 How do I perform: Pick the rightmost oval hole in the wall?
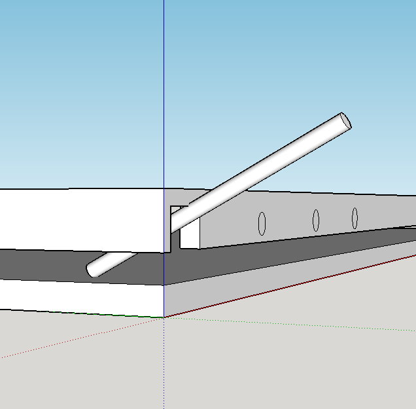click(355, 218)
